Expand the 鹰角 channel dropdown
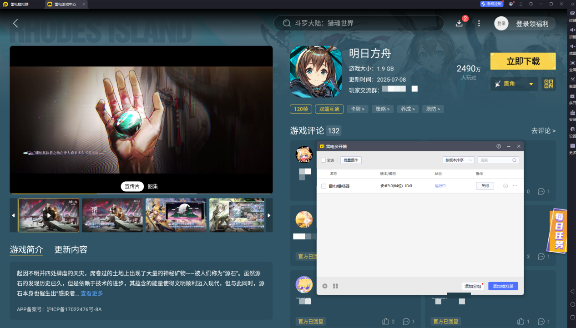Image resolution: width=576 pixels, height=328 pixels. click(x=514, y=84)
